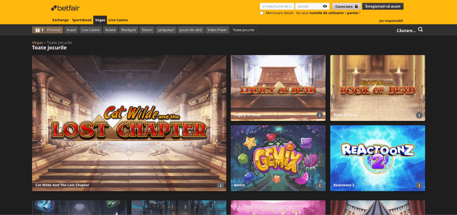
Task: Open the Sloturi category
Action: coord(147,30)
